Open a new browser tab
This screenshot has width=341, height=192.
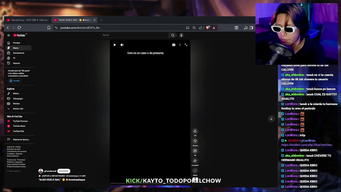pos(102,20)
